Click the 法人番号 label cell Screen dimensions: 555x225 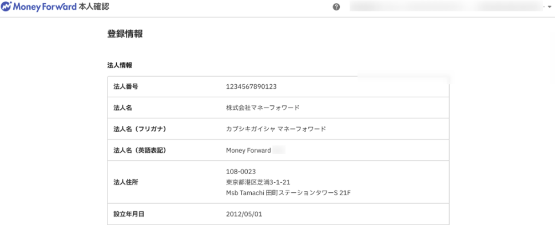126,86
